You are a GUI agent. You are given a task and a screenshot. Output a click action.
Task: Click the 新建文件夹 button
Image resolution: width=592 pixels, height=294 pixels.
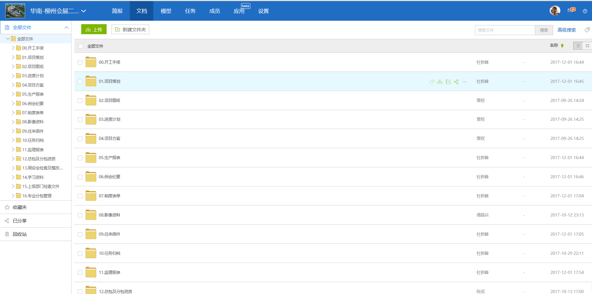pyautogui.click(x=130, y=29)
